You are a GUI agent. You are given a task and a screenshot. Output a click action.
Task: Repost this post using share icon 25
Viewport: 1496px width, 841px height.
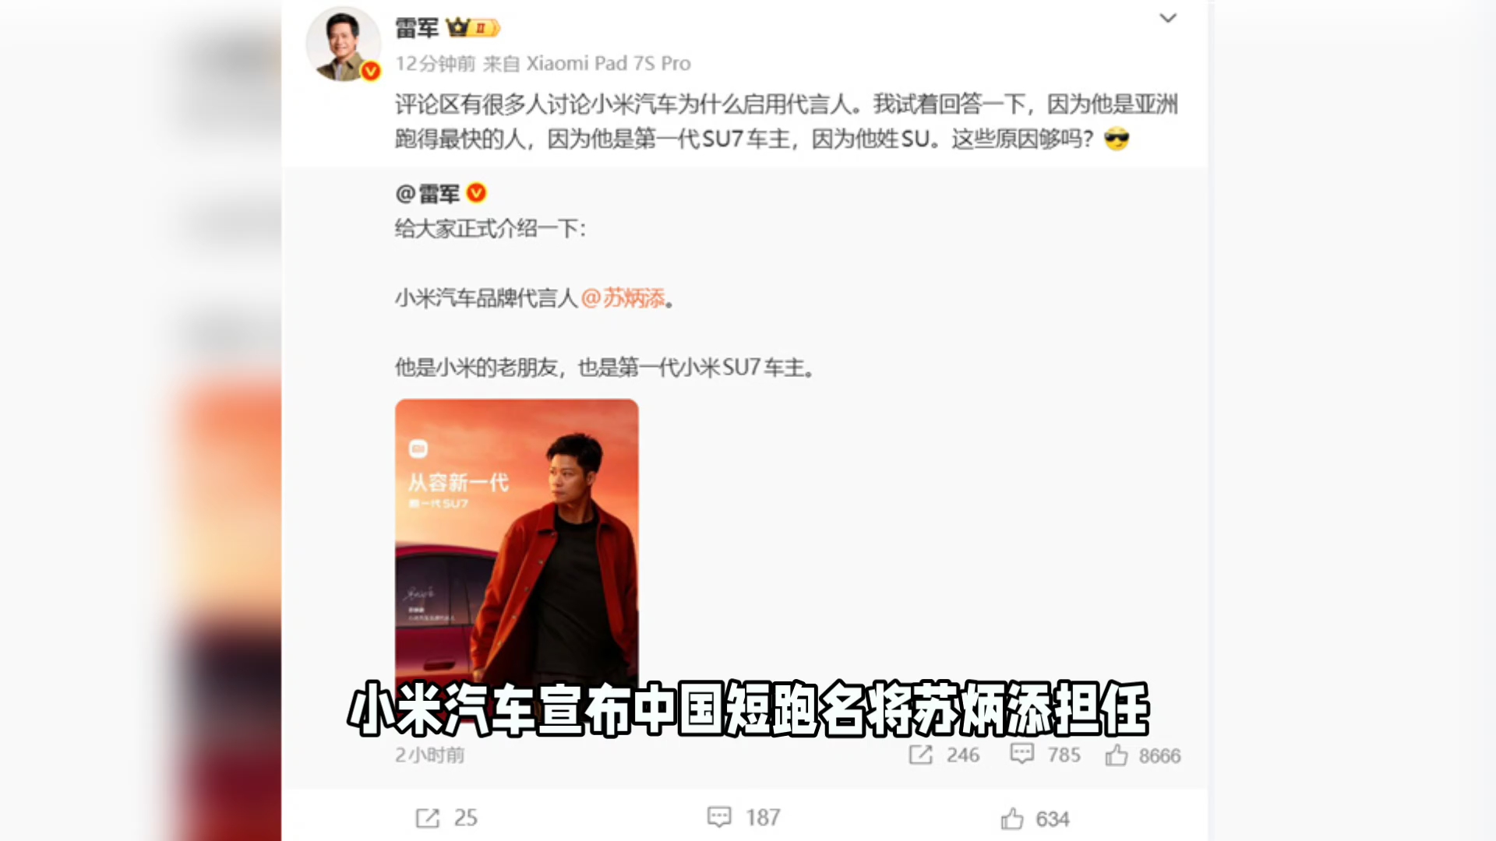pos(446,818)
